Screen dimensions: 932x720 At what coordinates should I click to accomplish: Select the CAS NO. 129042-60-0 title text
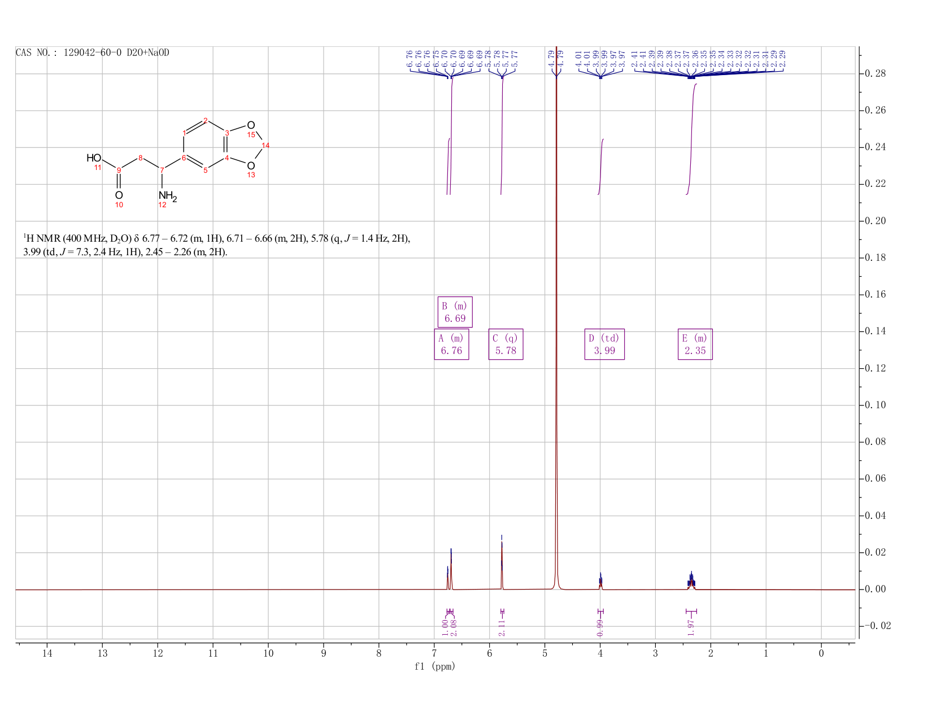(93, 53)
